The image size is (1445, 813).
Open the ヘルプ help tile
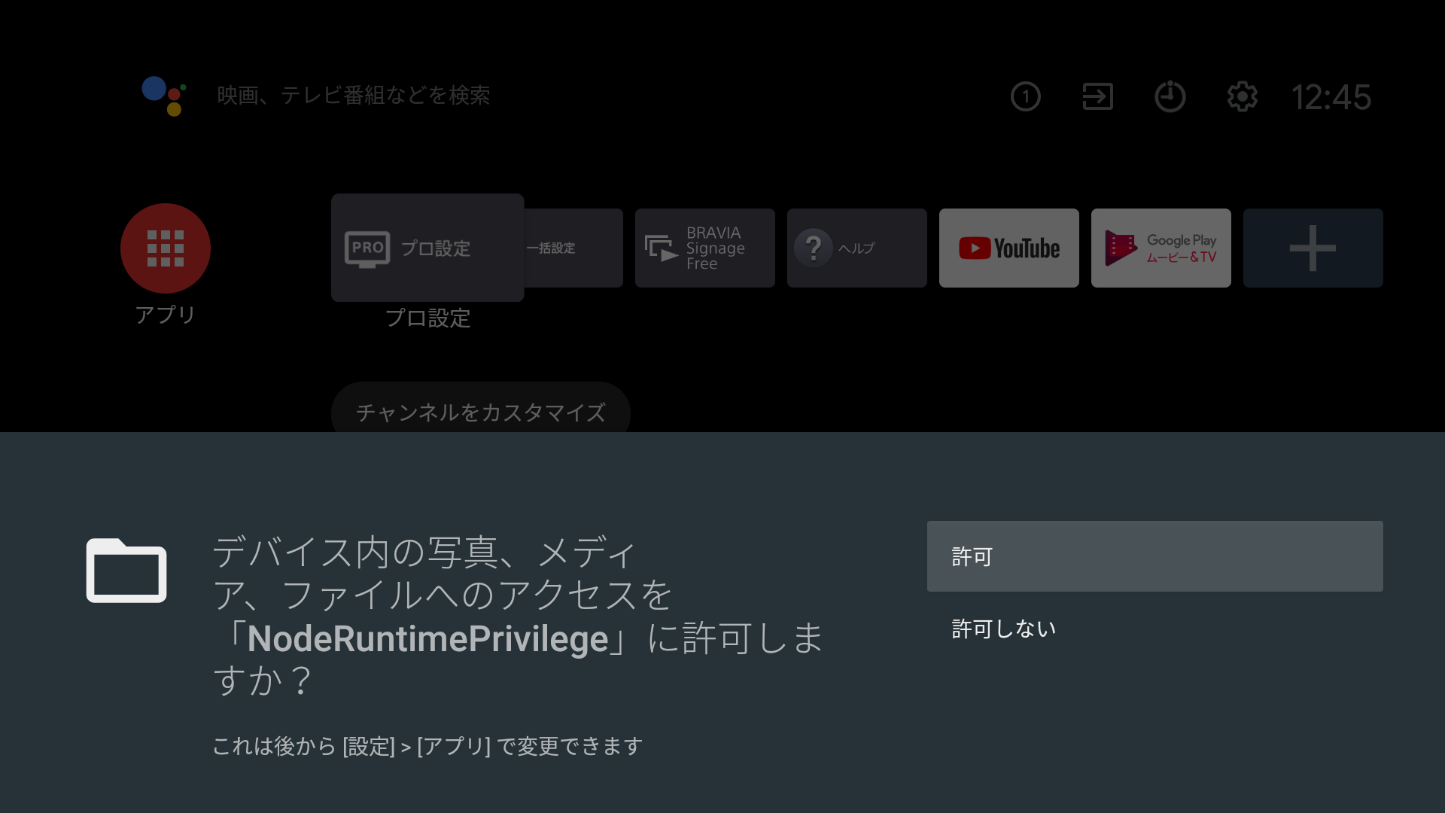tap(856, 248)
